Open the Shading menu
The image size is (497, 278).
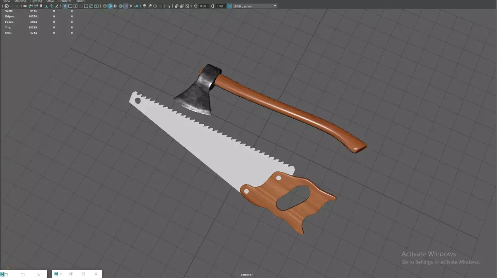20,1
